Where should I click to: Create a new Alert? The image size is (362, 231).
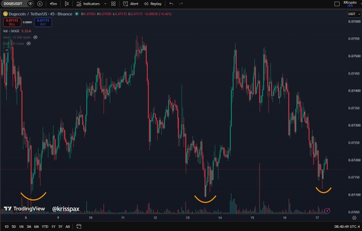click(130, 4)
